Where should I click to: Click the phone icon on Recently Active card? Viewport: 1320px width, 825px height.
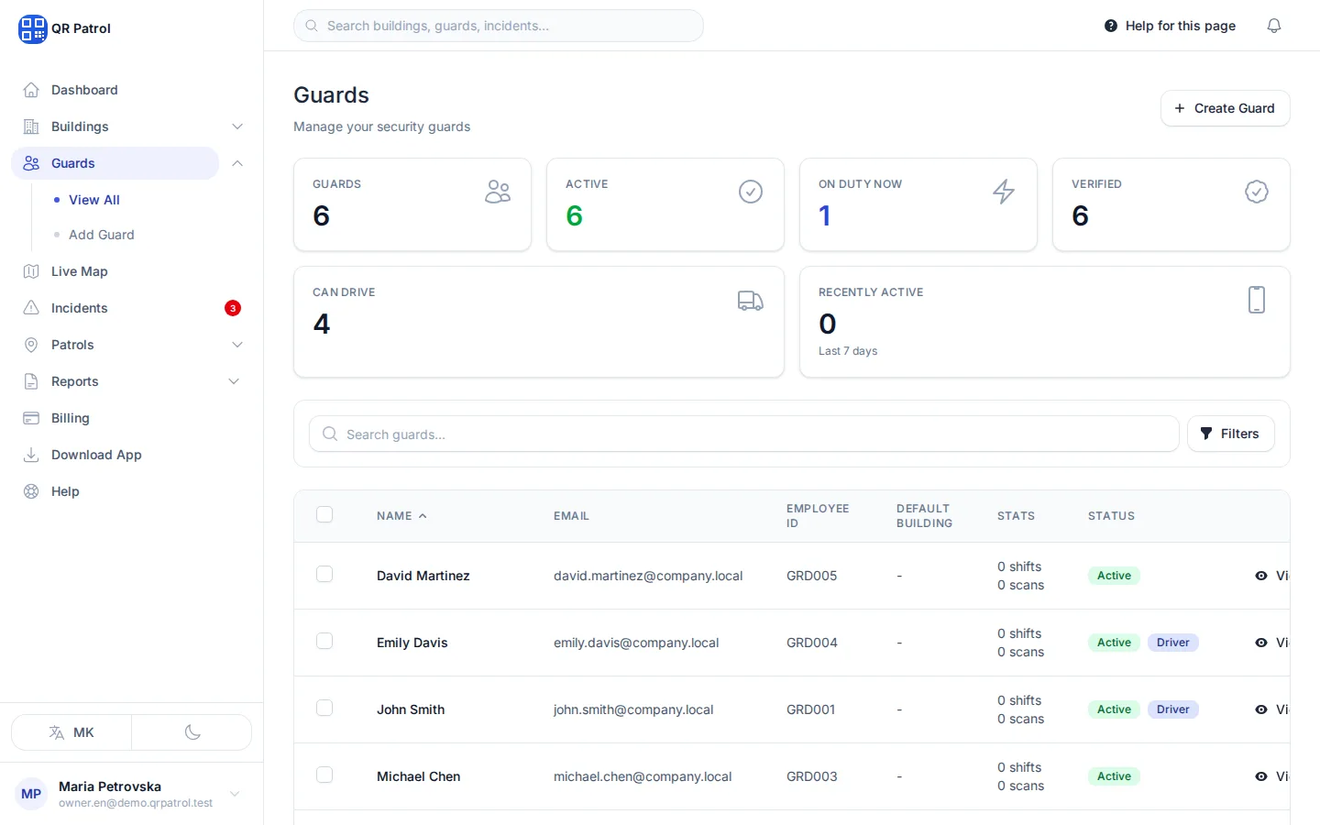pyautogui.click(x=1257, y=300)
